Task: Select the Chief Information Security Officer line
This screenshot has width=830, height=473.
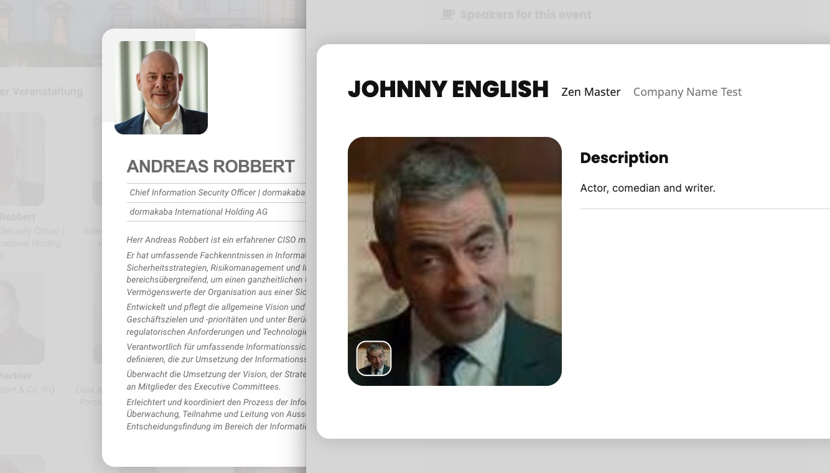Action: 217,193
